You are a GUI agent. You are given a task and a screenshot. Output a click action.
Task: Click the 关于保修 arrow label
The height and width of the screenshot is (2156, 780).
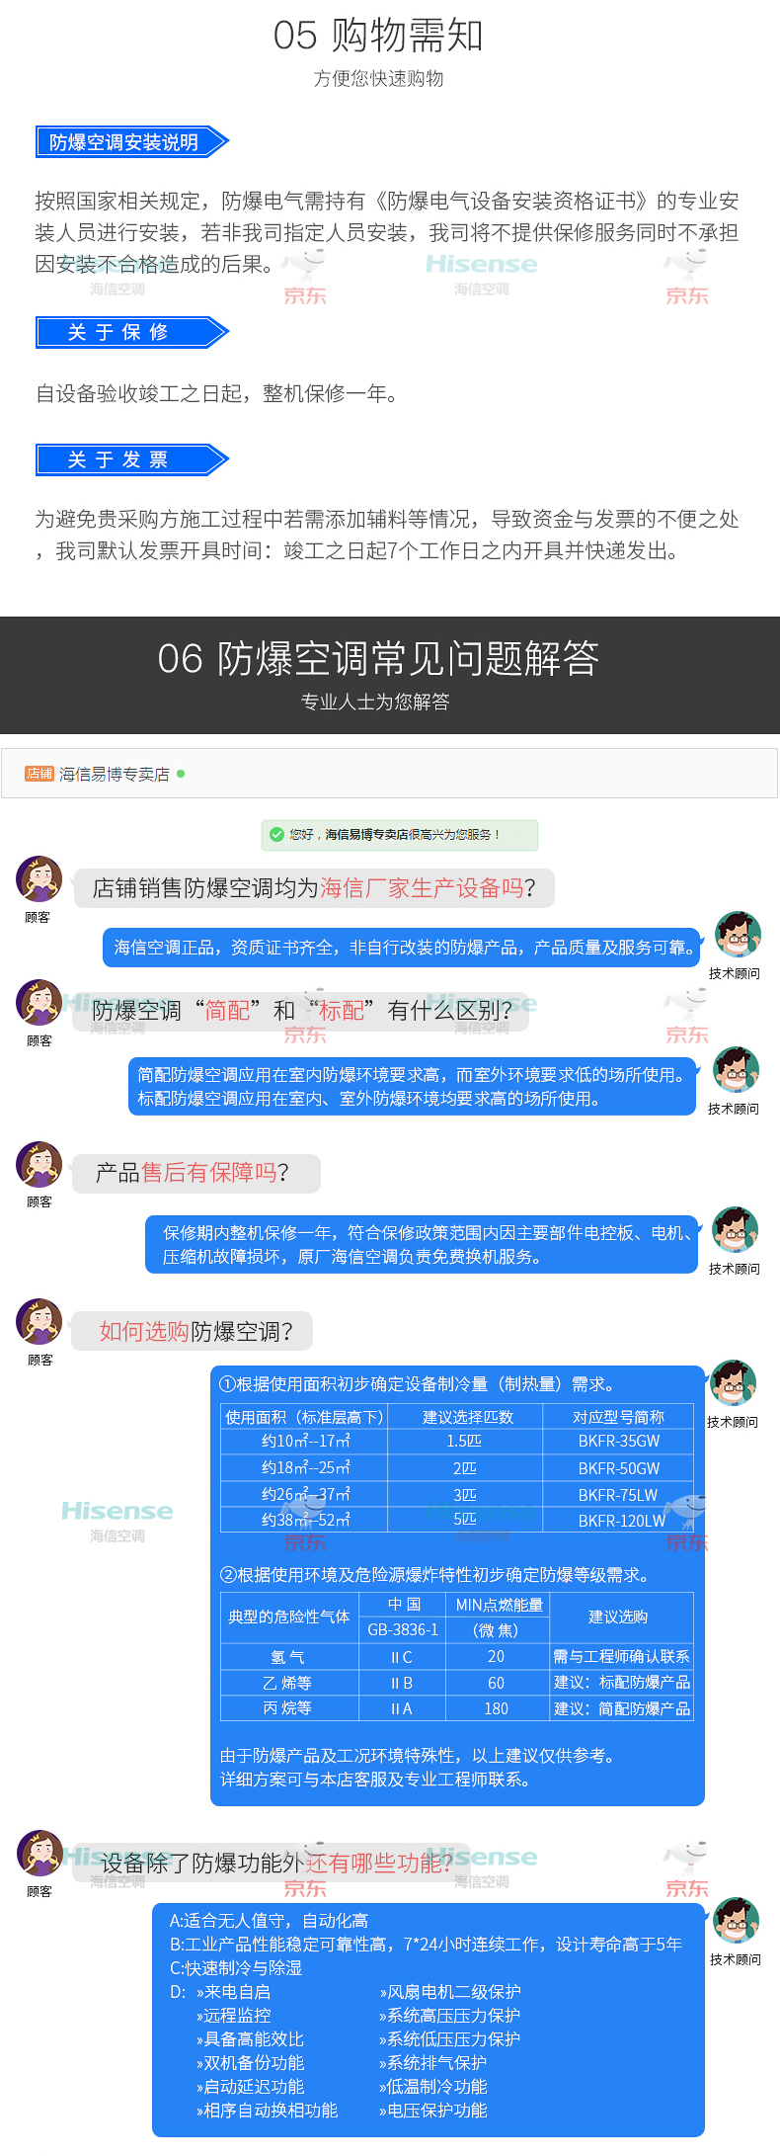click(132, 332)
